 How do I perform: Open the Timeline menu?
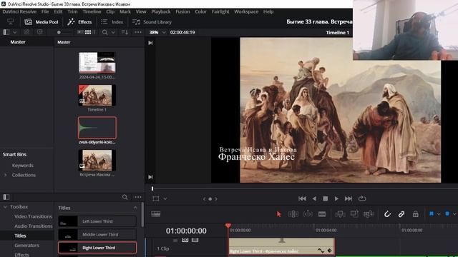(92, 11)
